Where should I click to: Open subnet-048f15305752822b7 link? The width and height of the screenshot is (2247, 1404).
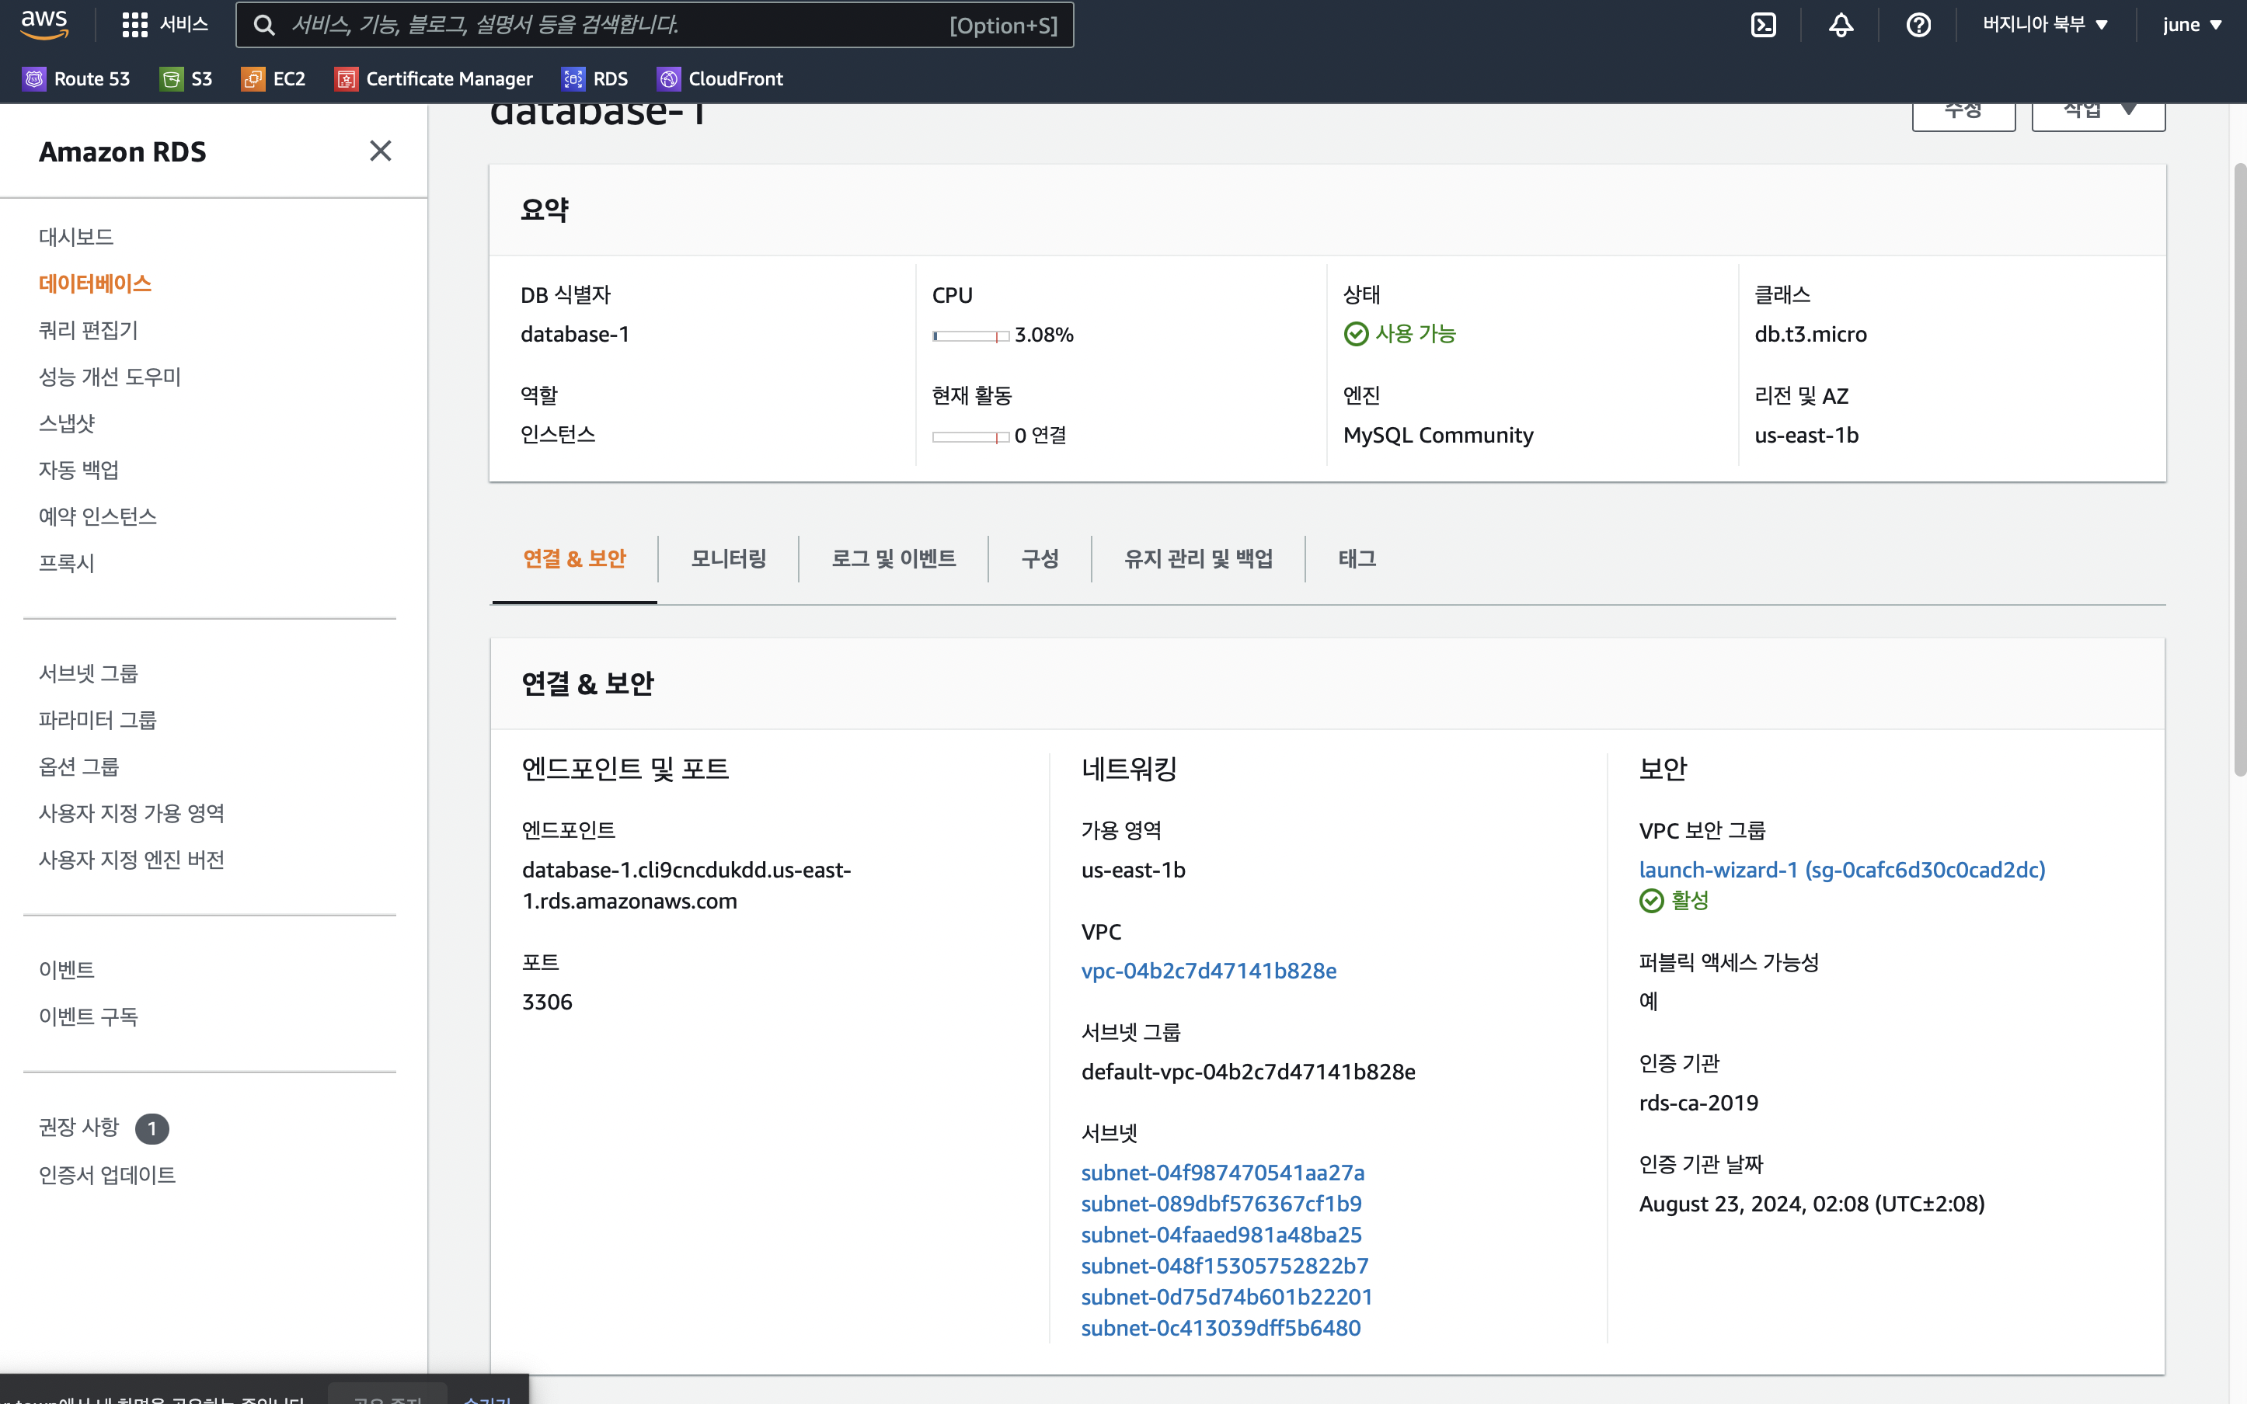[x=1225, y=1266]
